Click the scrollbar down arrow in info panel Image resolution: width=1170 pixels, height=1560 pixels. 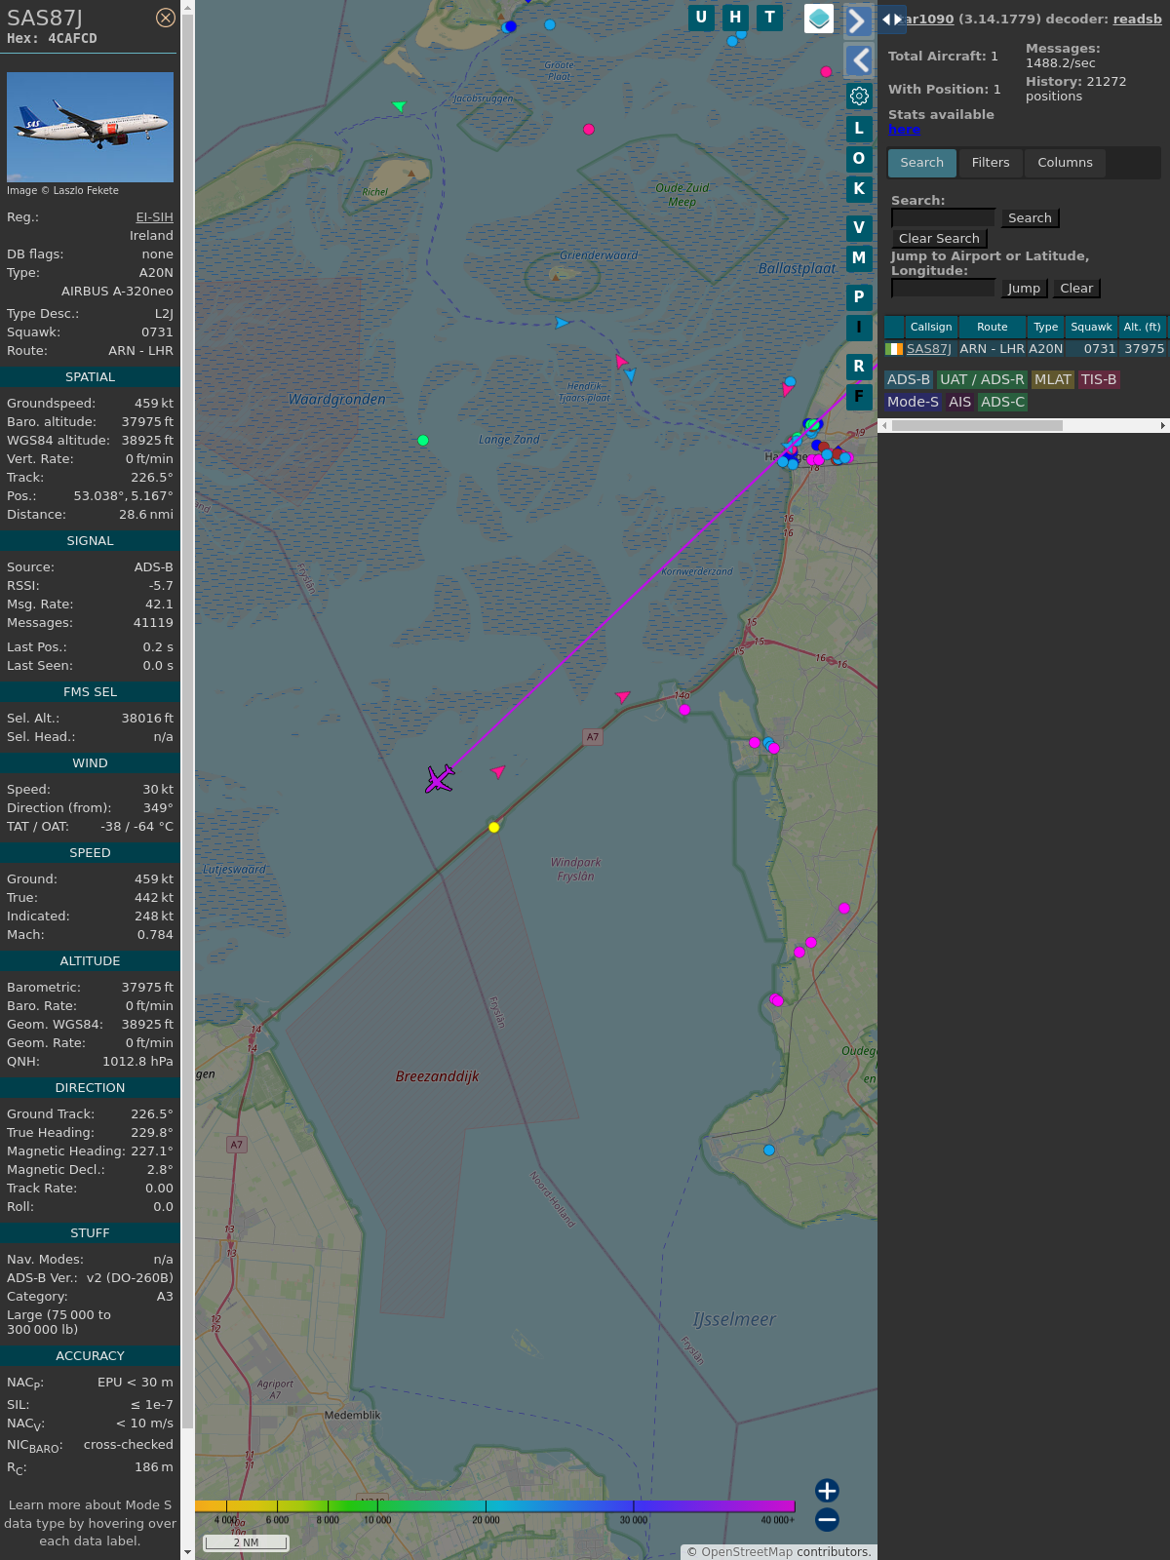187,1552
